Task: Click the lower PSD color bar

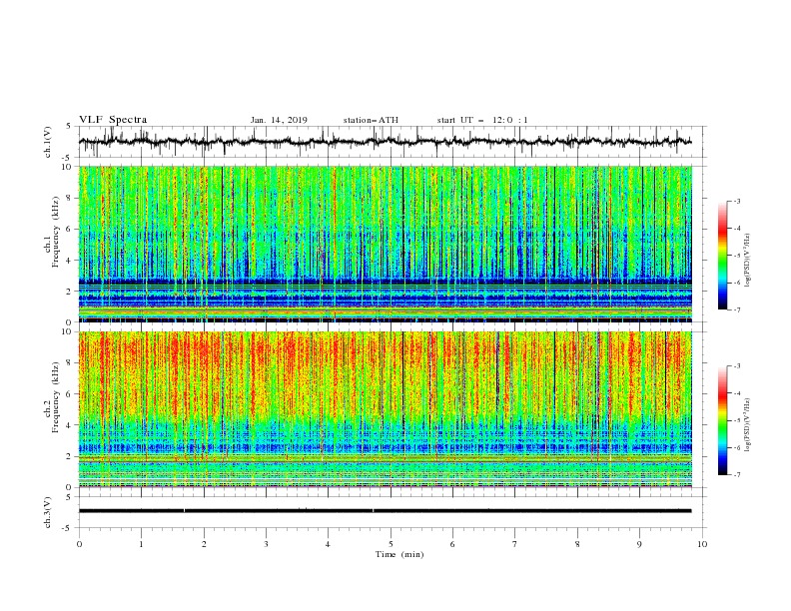Action: [x=723, y=420]
